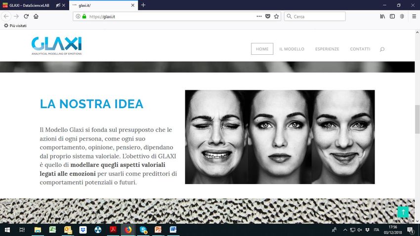Click the HOME navigation button
Screen dimensions: 420x236
tap(262, 49)
